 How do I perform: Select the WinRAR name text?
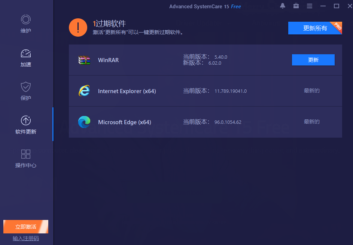point(108,60)
